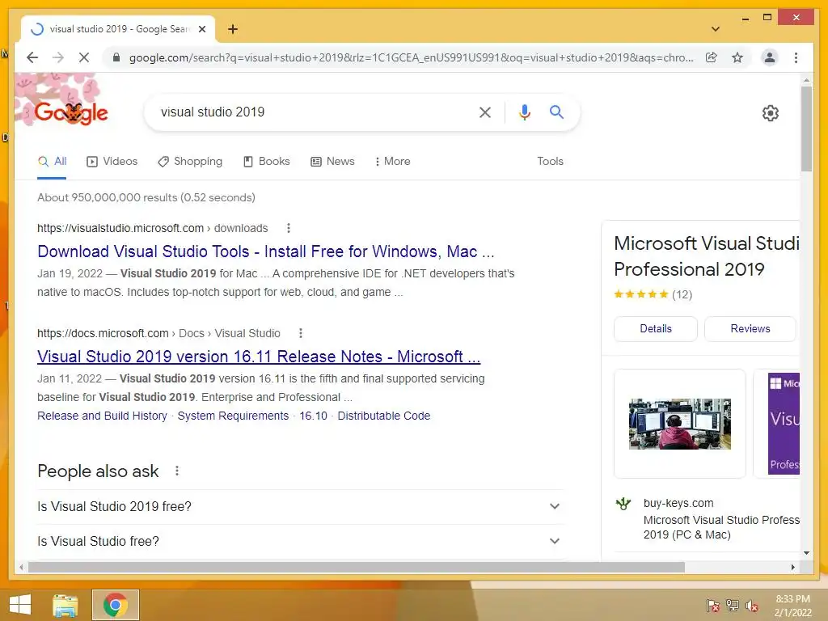Click the scroll right arrow

coord(792,568)
